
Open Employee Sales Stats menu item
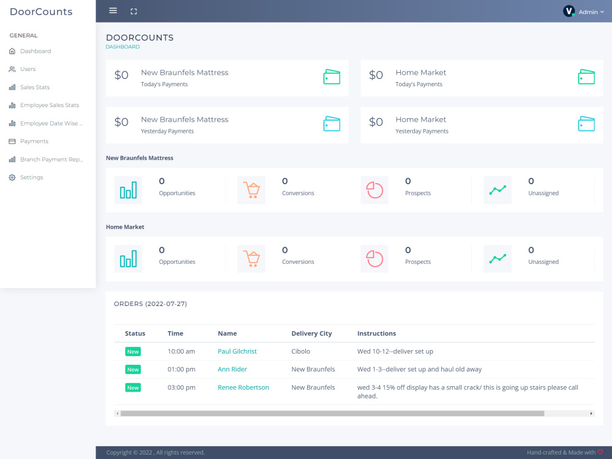pyautogui.click(x=50, y=105)
